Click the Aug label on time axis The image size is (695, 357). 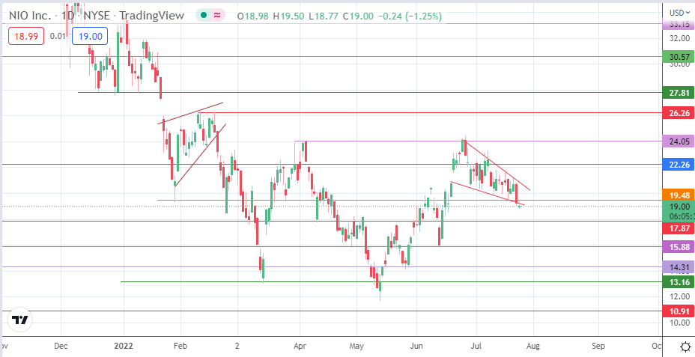533,346
